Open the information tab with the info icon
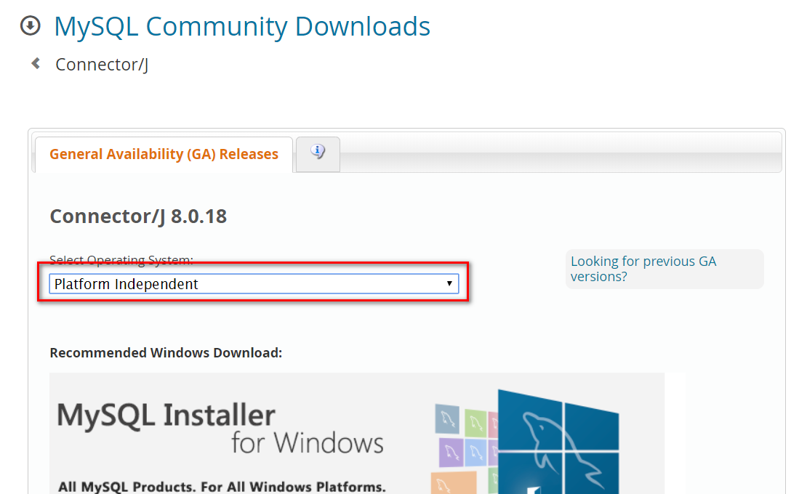Screen dimensions: 791x494 click(318, 154)
